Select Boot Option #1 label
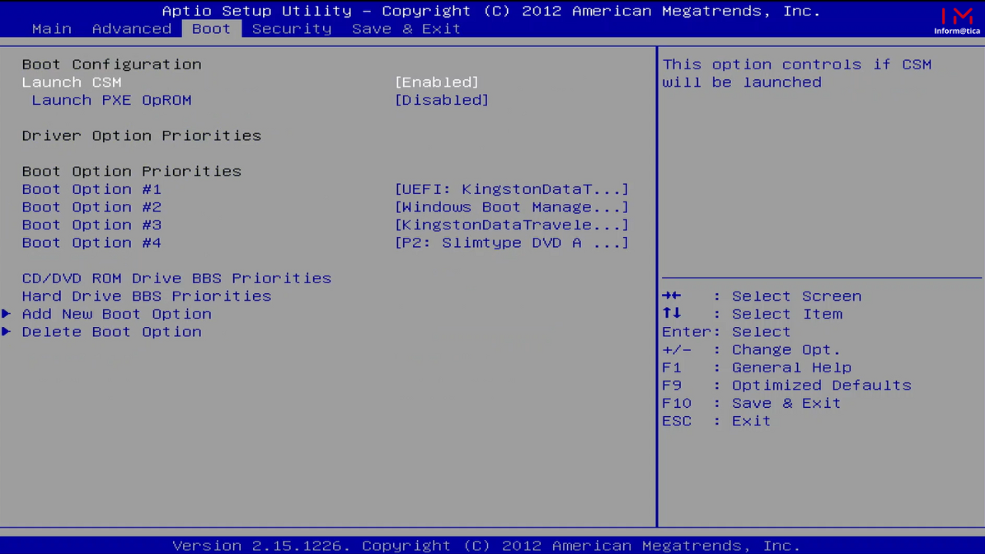Image resolution: width=985 pixels, height=554 pixels. point(92,189)
